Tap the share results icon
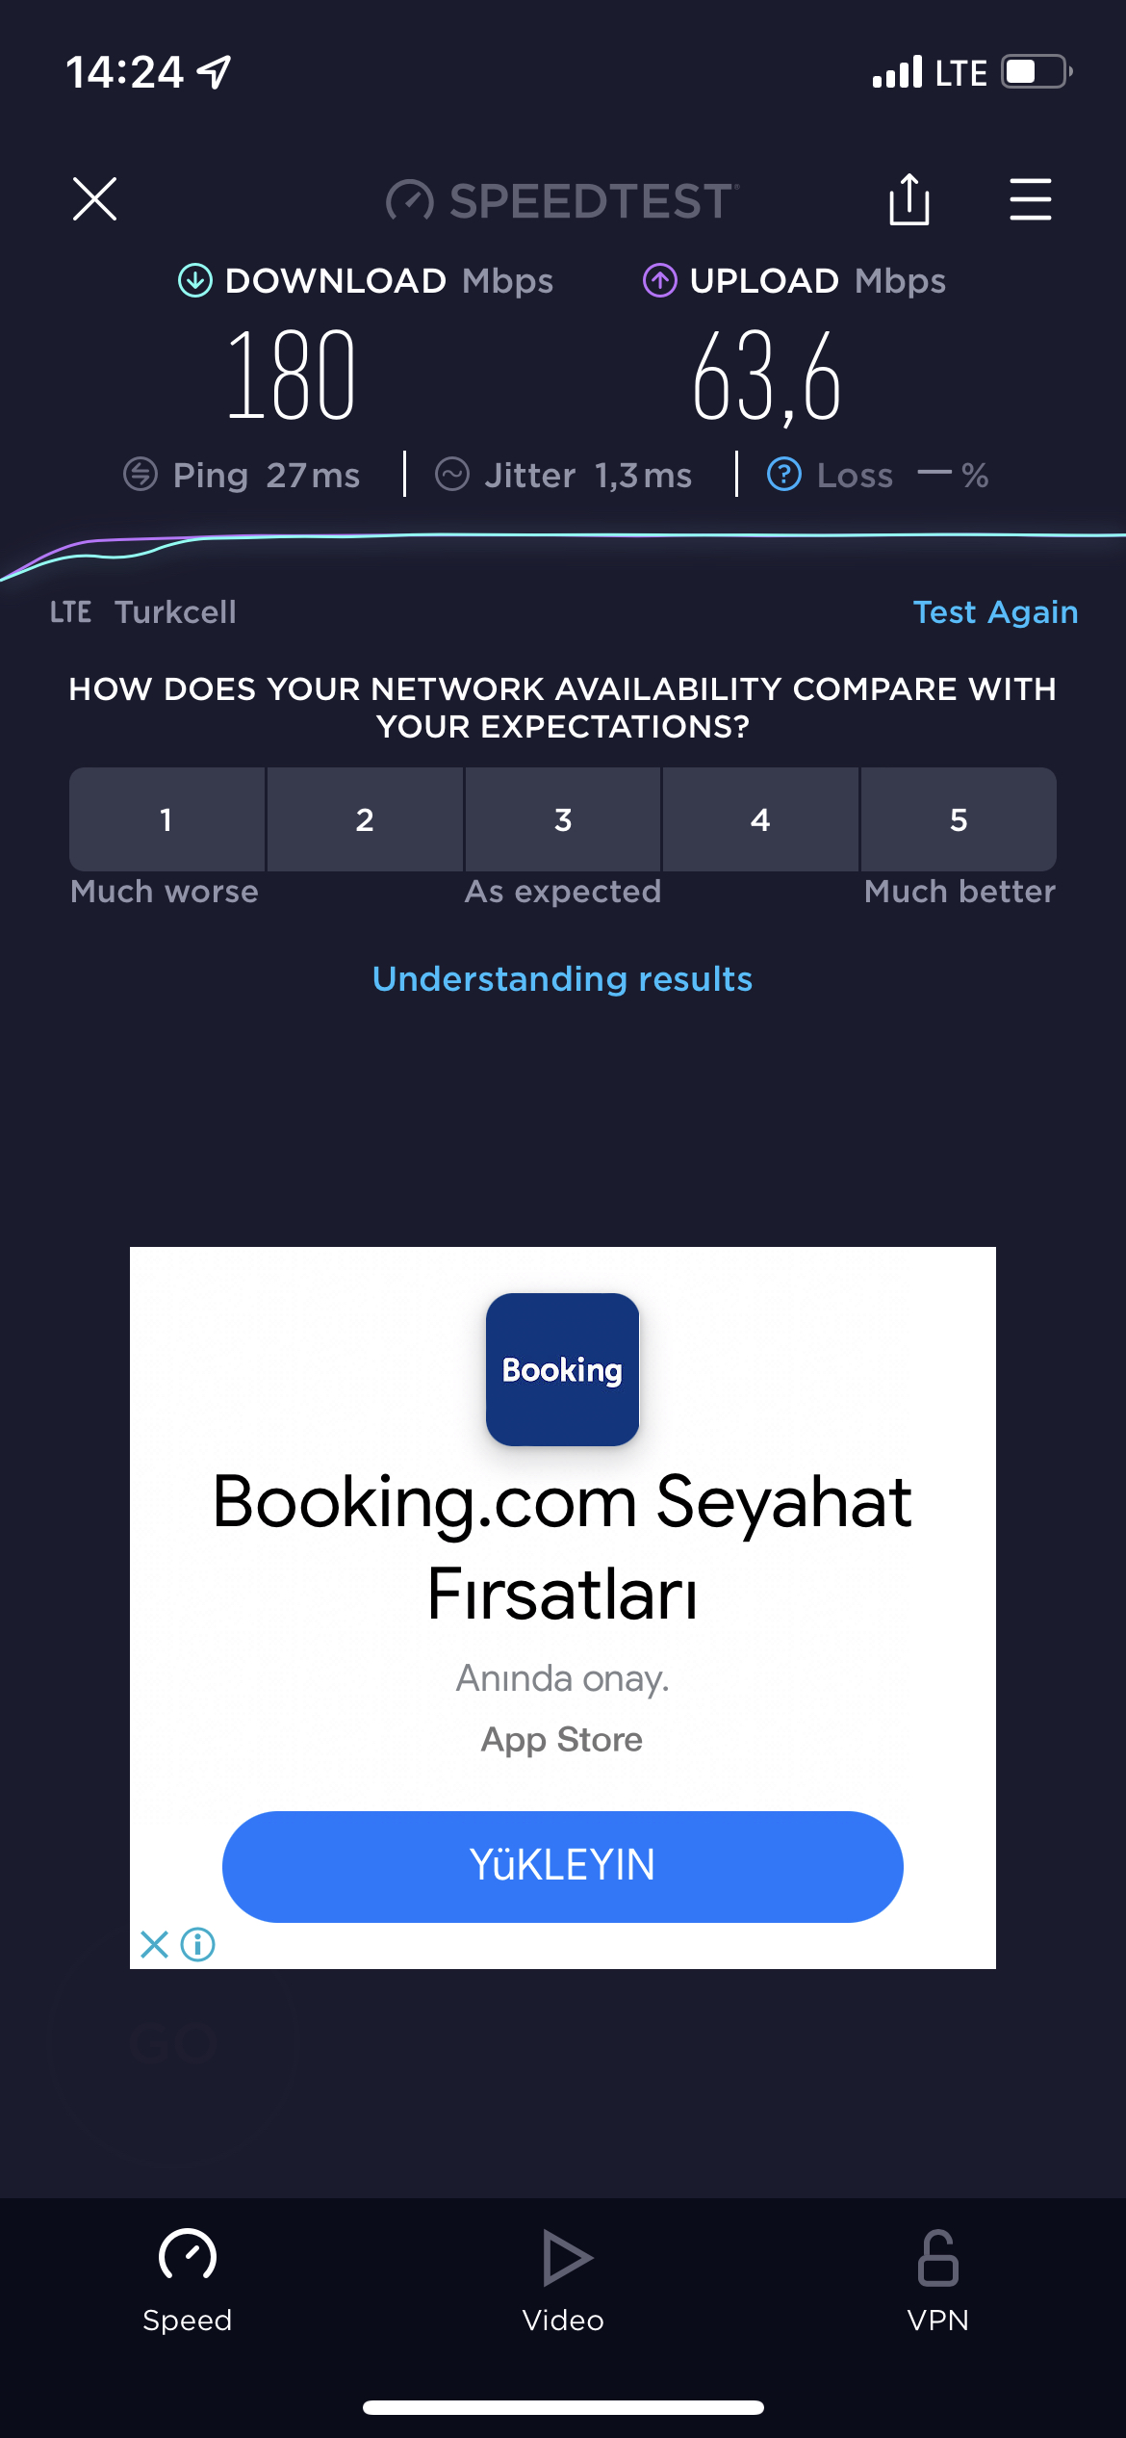The image size is (1126, 2438). [908, 199]
